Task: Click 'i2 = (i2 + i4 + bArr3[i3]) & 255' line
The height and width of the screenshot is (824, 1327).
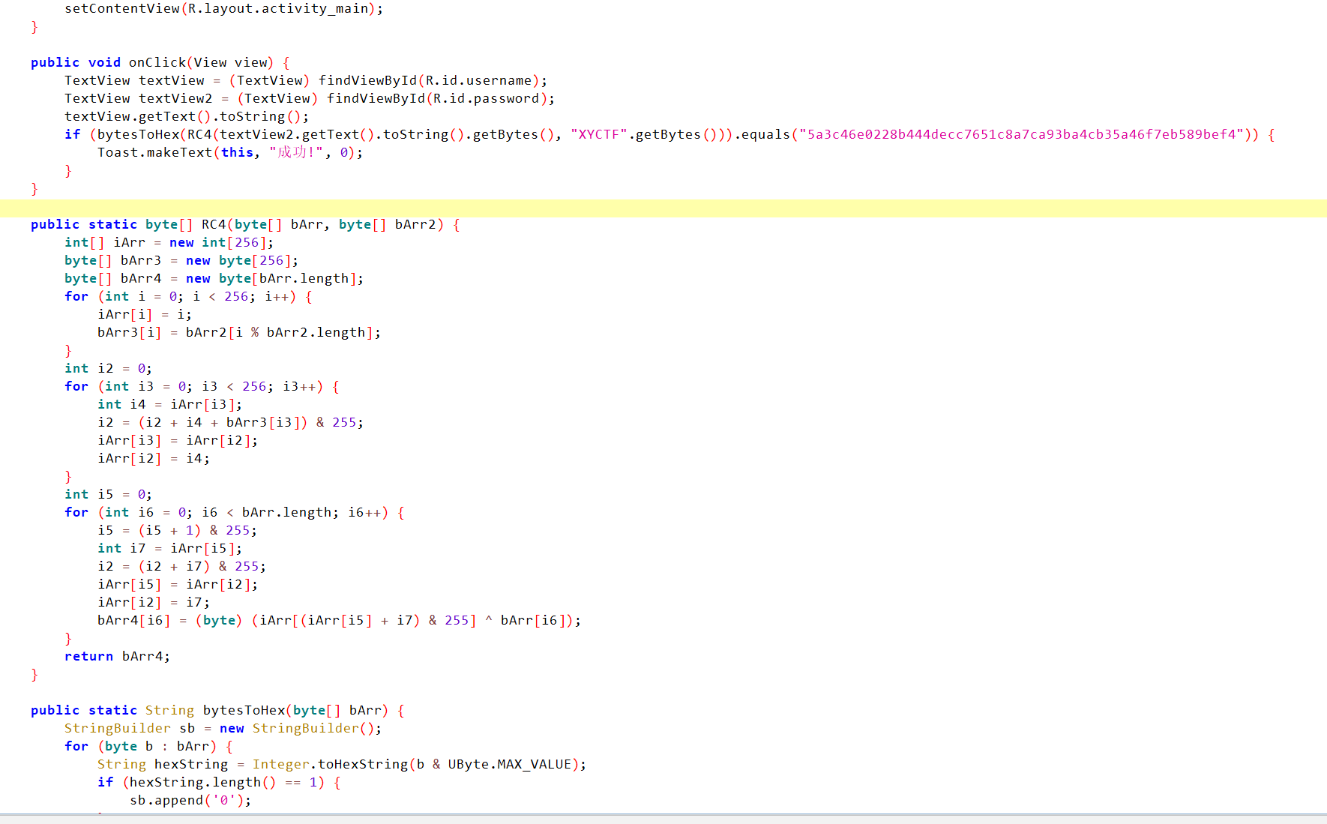Action: 230,422
